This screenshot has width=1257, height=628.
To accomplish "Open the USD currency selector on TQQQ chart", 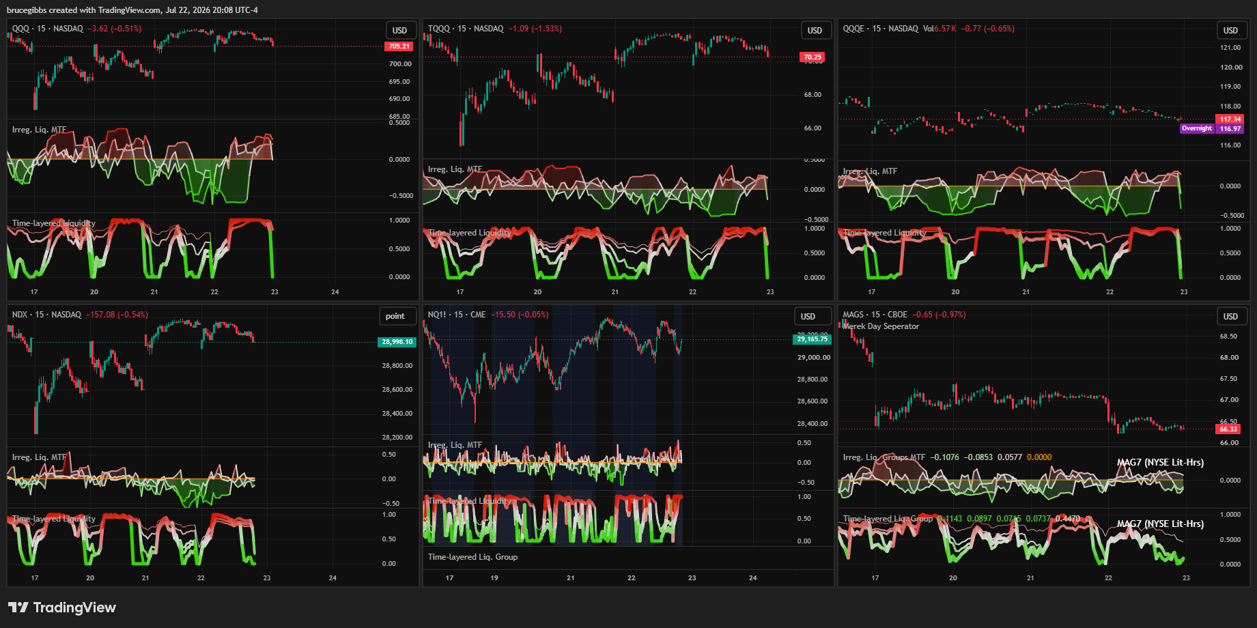I will 815,30.
